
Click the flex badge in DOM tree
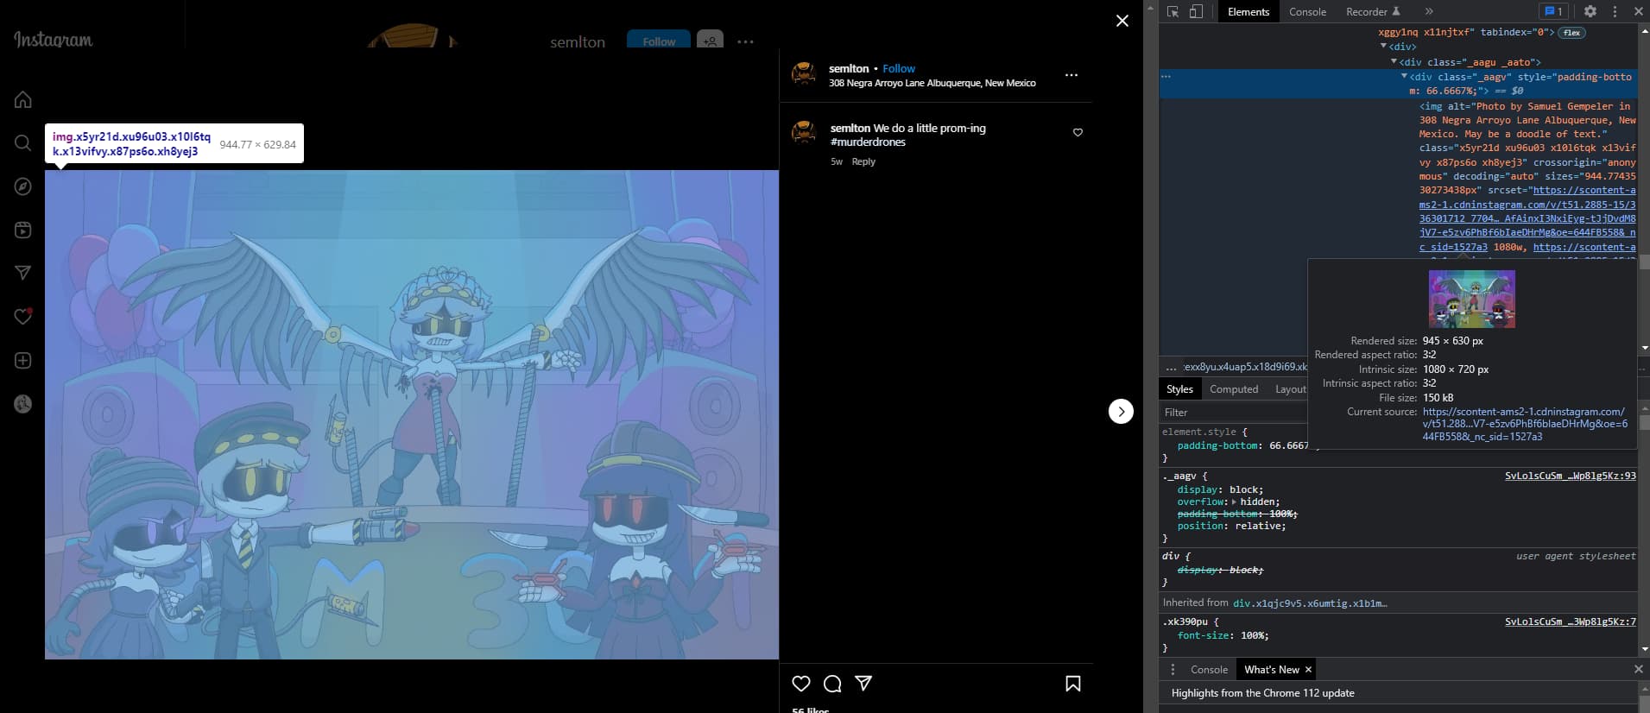[1571, 33]
